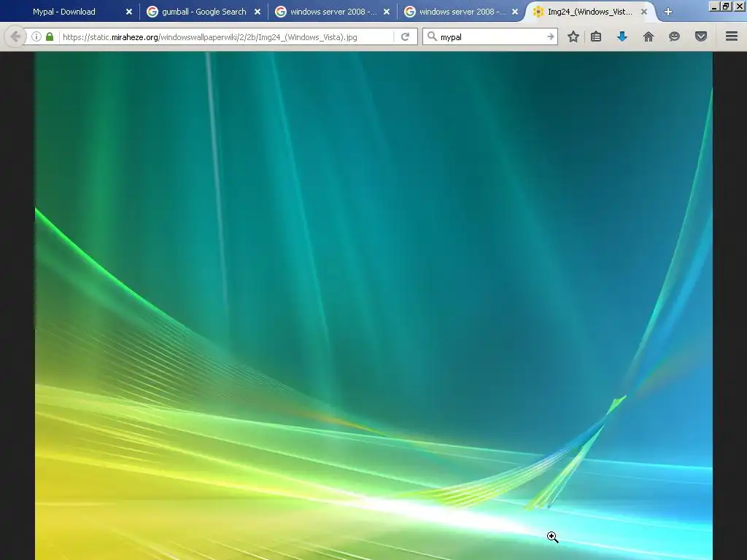Open the hamburger menu
The height and width of the screenshot is (560, 747).
pyautogui.click(x=732, y=36)
